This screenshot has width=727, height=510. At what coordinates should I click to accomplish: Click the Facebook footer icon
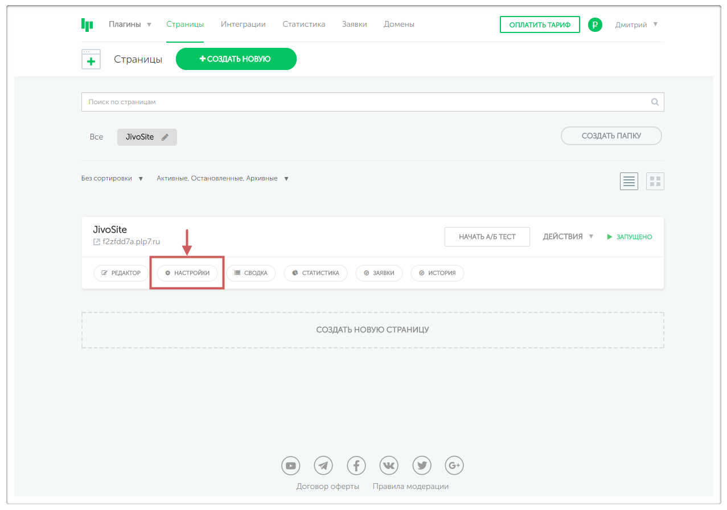[356, 466]
